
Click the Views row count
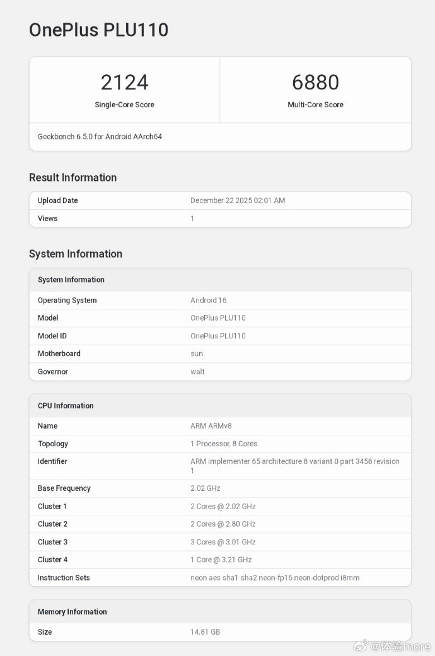coord(192,219)
